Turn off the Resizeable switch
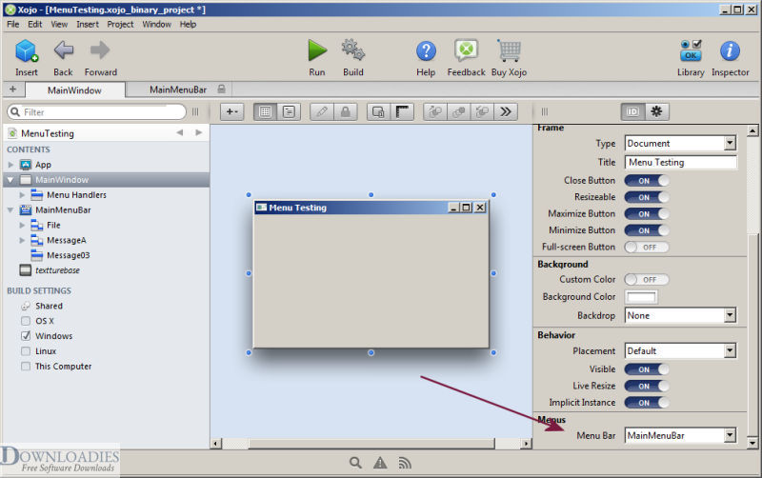 point(646,197)
